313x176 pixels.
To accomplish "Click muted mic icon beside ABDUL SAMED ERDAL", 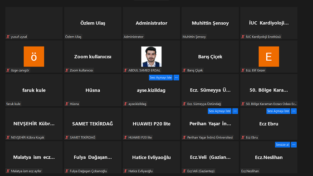I will (125, 70).
